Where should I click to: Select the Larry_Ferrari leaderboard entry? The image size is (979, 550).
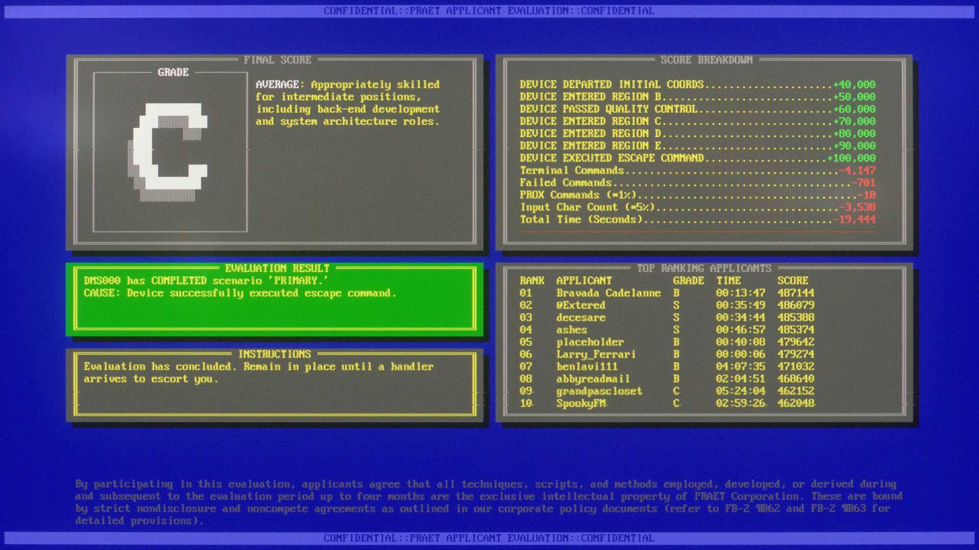pos(667,354)
